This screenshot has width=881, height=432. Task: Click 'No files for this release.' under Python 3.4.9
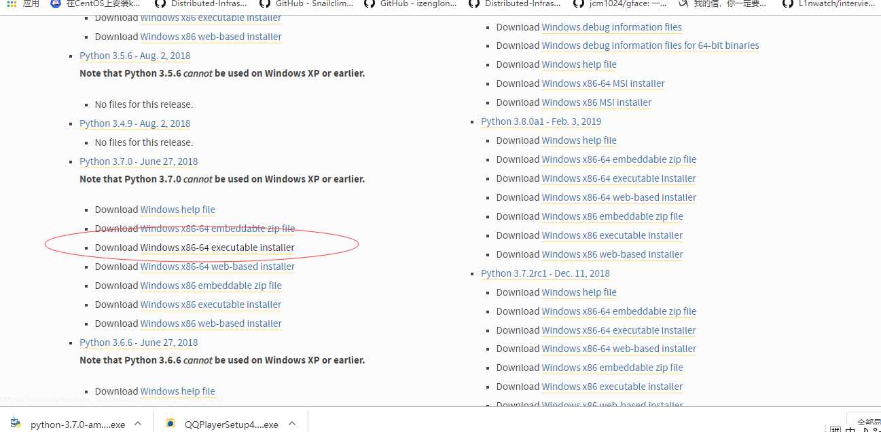click(x=144, y=142)
